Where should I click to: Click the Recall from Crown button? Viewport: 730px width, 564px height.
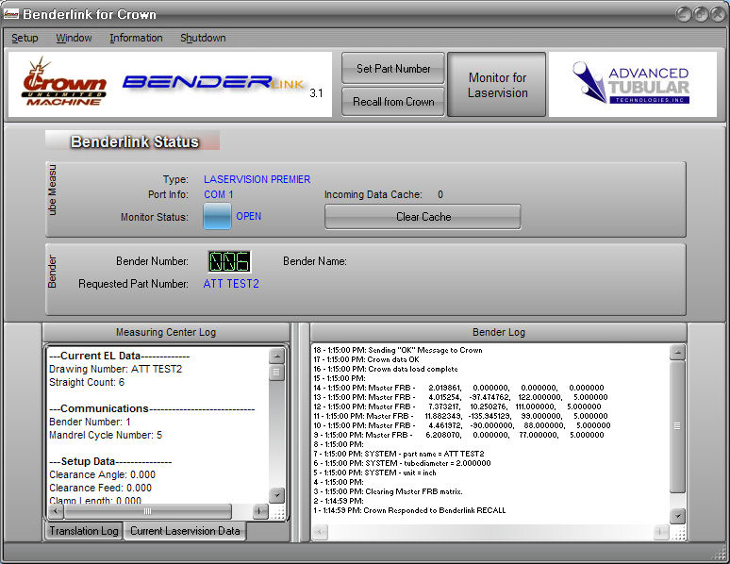click(x=393, y=101)
